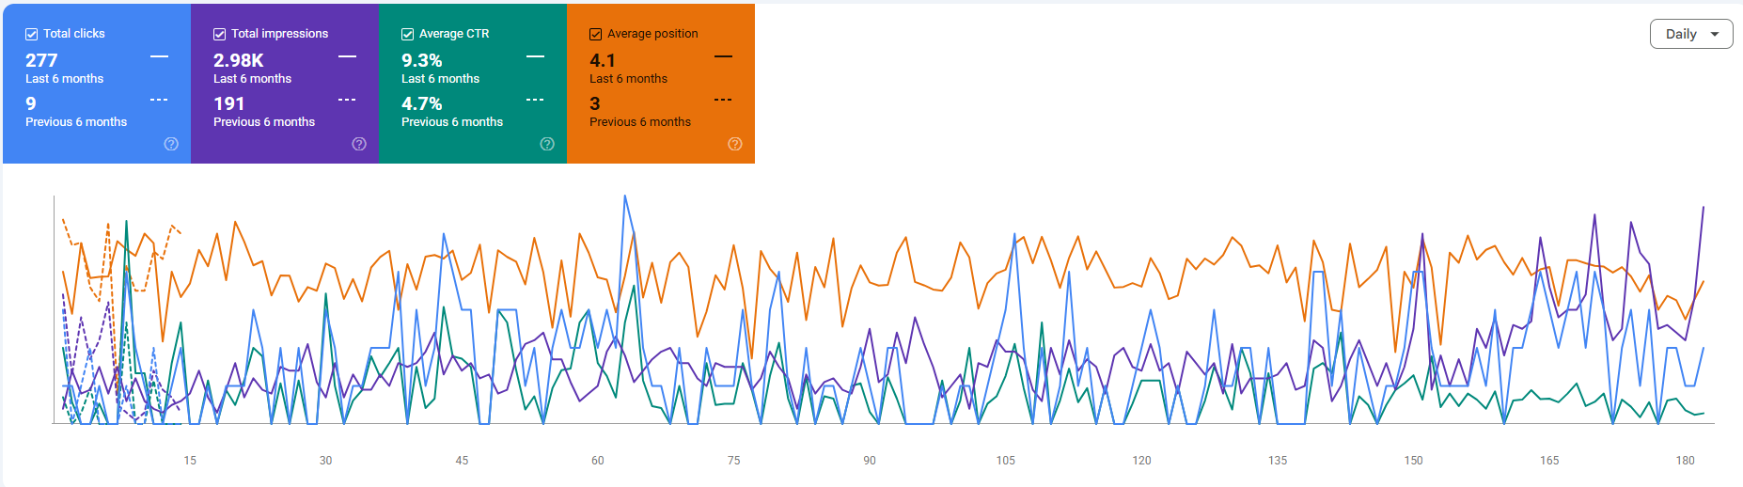Click the 4.1 average position value
The width and height of the screenshot is (1743, 487).
pos(603,60)
